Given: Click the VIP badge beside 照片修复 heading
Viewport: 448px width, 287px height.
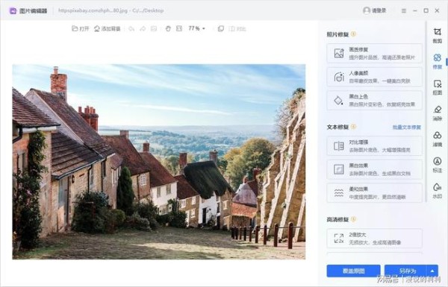Looking at the screenshot, I should [x=353, y=34].
